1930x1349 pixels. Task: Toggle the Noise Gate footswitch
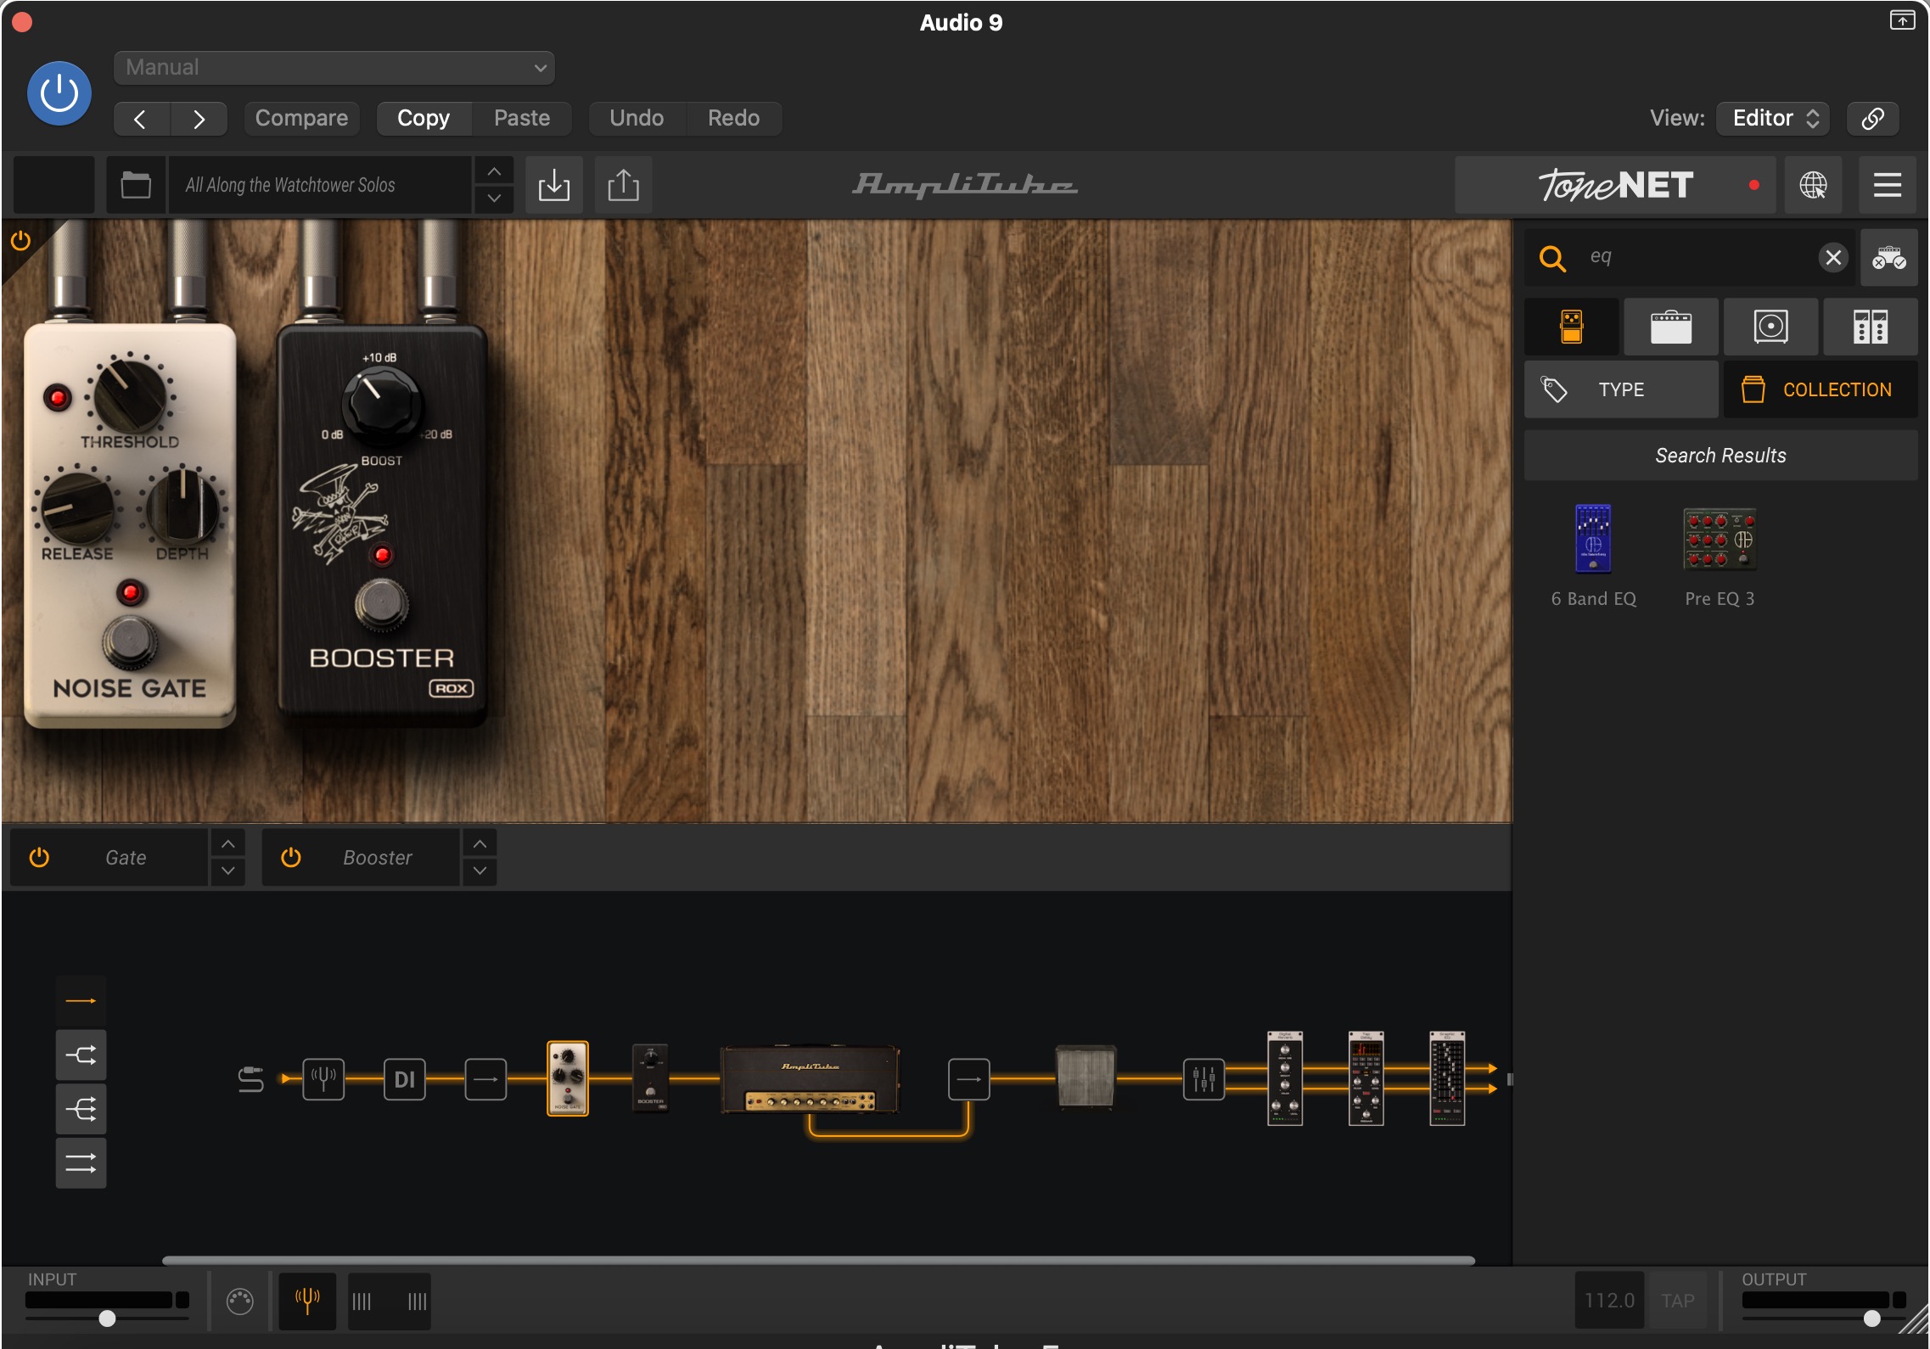tap(130, 642)
